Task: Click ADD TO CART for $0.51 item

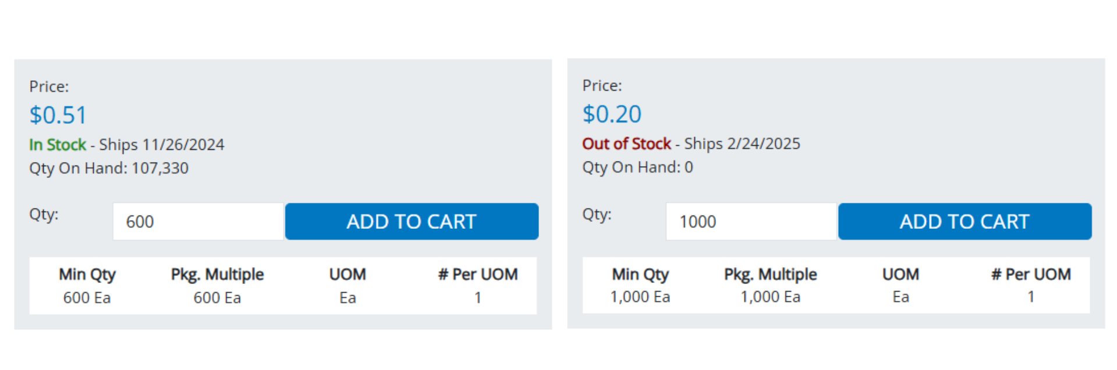Action: [x=412, y=221]
